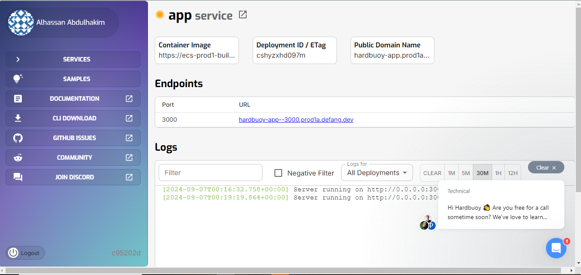Click external link icon beside Documentation
This screenshot has height=275, width=581.
click(129, 99)
